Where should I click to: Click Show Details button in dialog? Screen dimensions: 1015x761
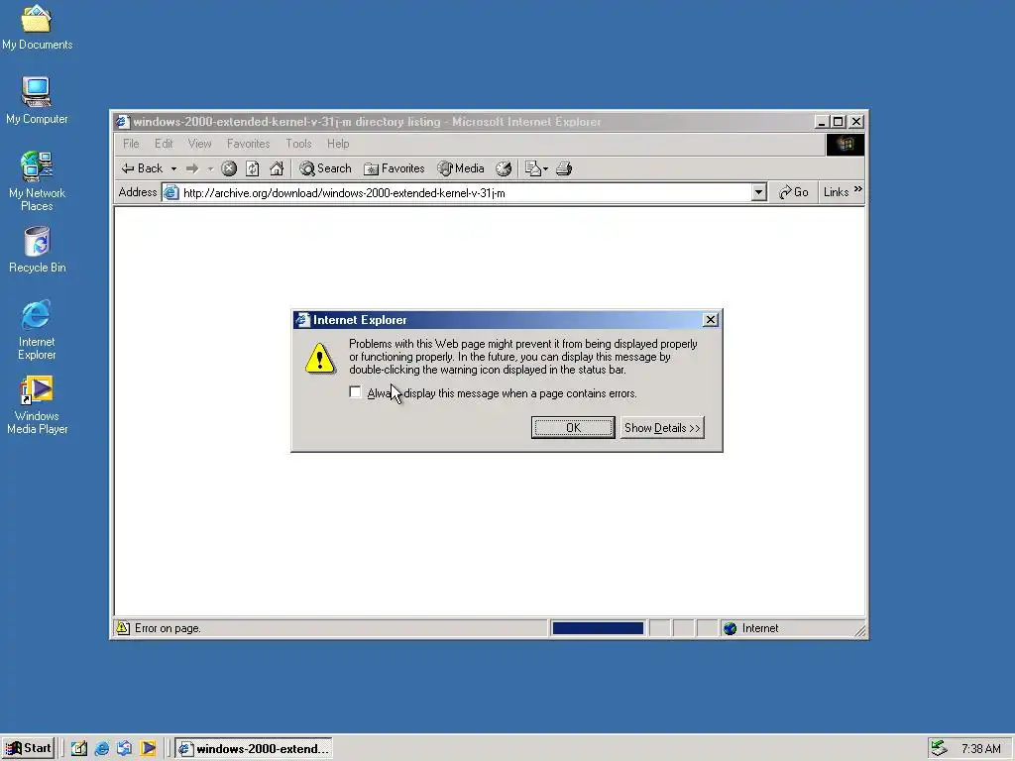tap(662, 428)
